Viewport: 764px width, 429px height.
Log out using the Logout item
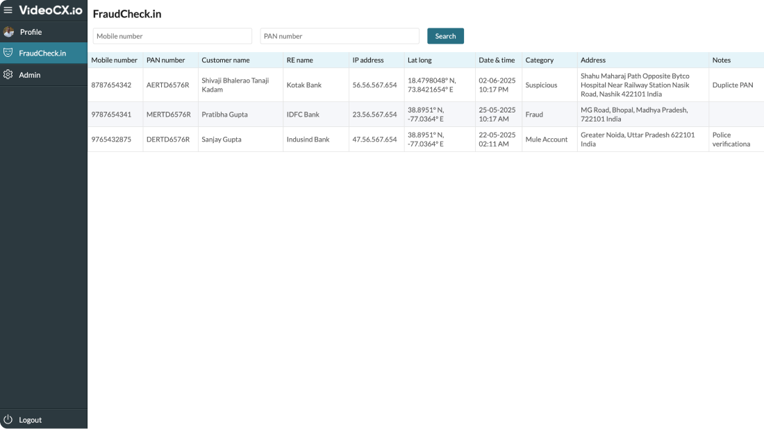pos(44,419)
